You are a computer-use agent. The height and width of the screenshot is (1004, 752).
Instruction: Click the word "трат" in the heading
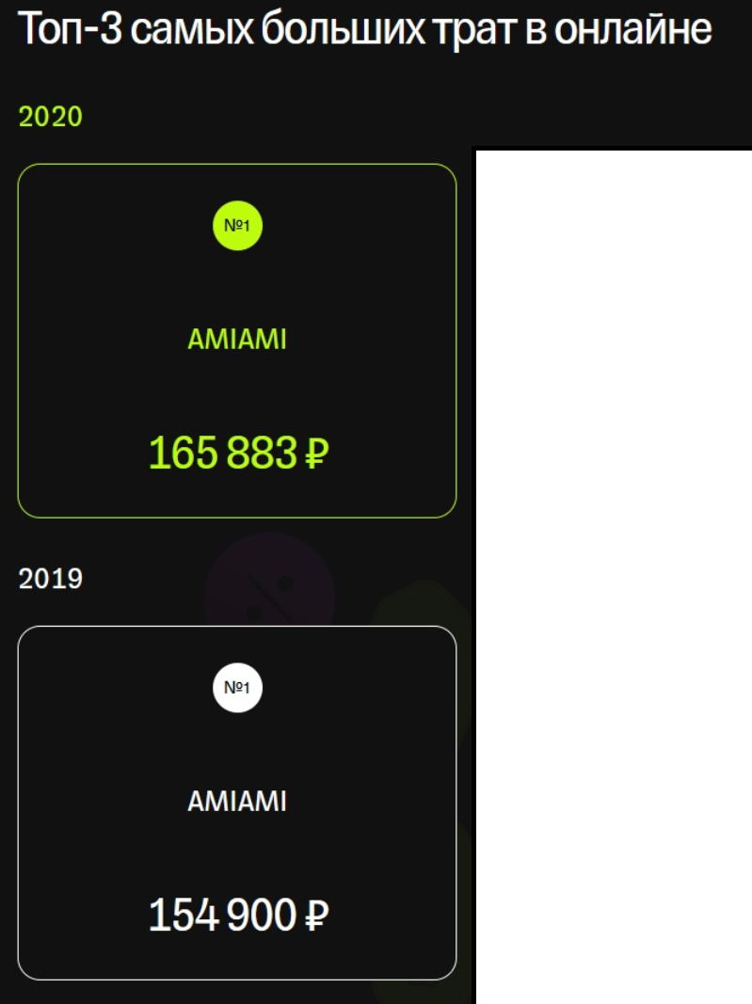pyautogui.click(x=479, y=31)
